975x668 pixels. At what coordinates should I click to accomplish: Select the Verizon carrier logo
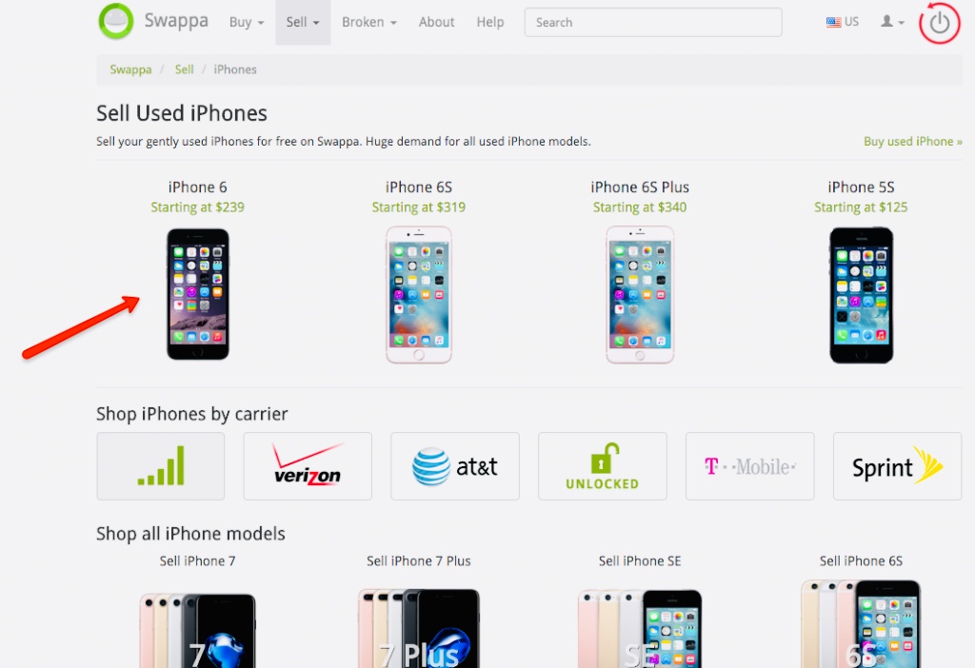tap(308, 466)
